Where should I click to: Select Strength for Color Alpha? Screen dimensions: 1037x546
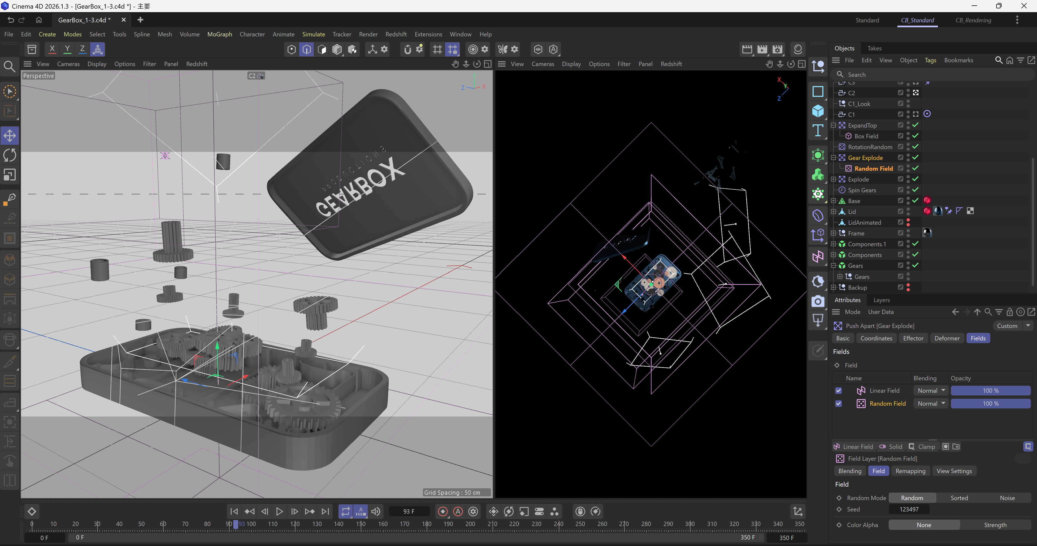[x=995, y=525]
